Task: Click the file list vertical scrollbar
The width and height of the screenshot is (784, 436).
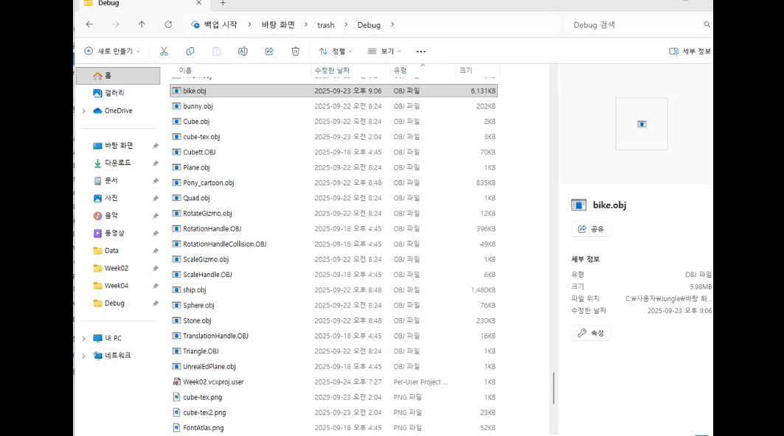Action: tap(553, 388)
